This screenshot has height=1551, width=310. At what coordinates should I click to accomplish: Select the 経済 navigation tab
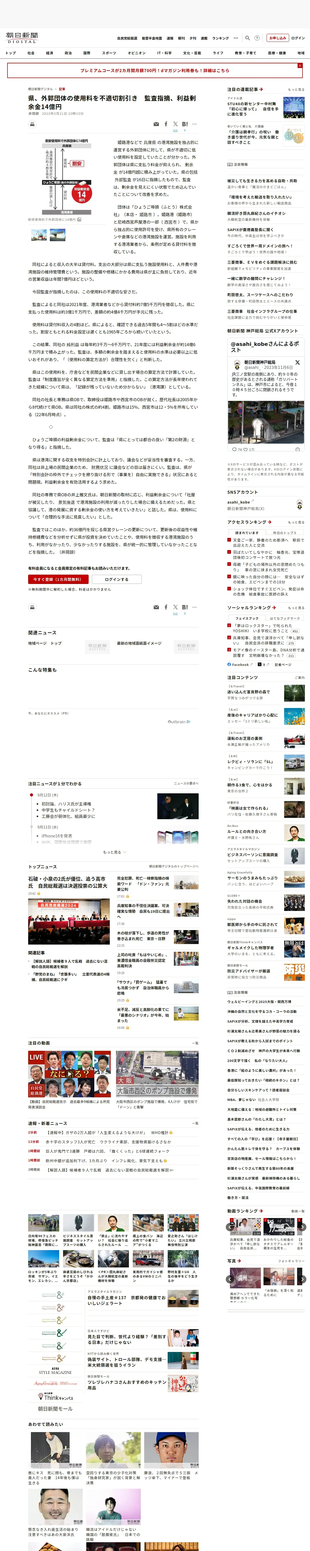pyautogui.click(x=49, y=53)
